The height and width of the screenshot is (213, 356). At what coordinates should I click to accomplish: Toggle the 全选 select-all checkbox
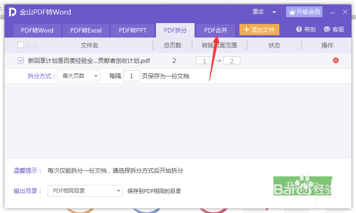tap(21, 45)
